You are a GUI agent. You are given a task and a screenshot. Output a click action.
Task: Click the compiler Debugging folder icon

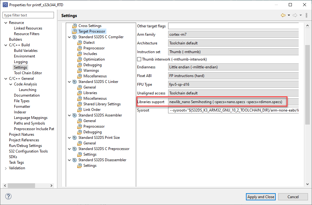[80, 65]
